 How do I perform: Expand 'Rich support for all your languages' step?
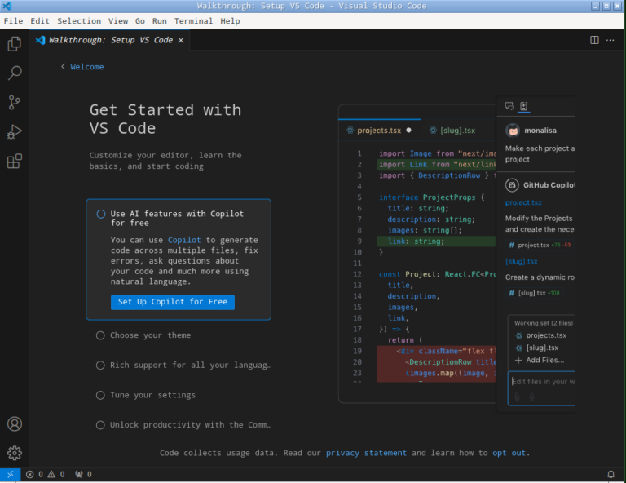pyautogui.click(x=190, y=366)
